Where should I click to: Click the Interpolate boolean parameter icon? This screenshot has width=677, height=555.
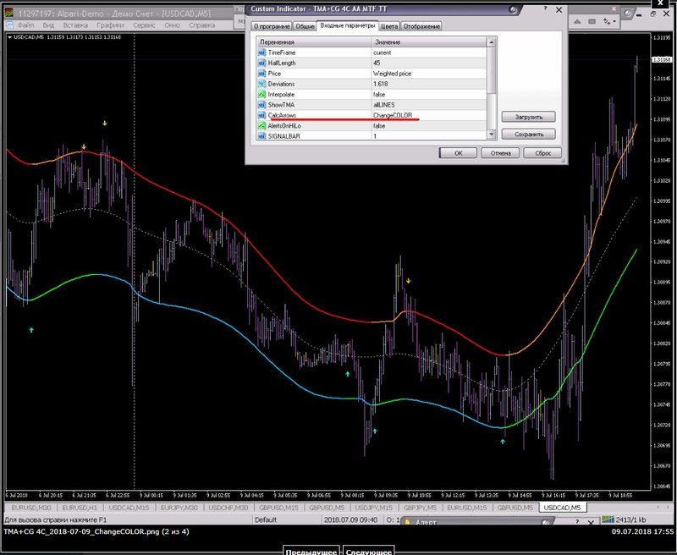pyautogui.click(x=261, y=94)
